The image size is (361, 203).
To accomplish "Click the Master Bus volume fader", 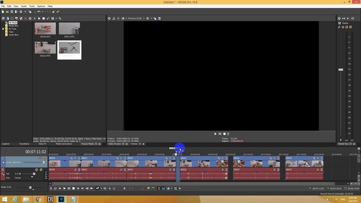I will coord(341,69).
